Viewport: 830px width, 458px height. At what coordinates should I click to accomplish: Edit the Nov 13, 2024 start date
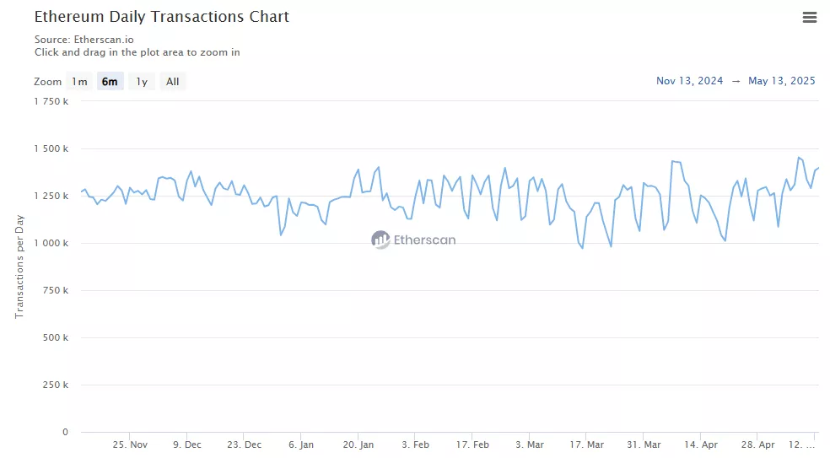(689, 81)
